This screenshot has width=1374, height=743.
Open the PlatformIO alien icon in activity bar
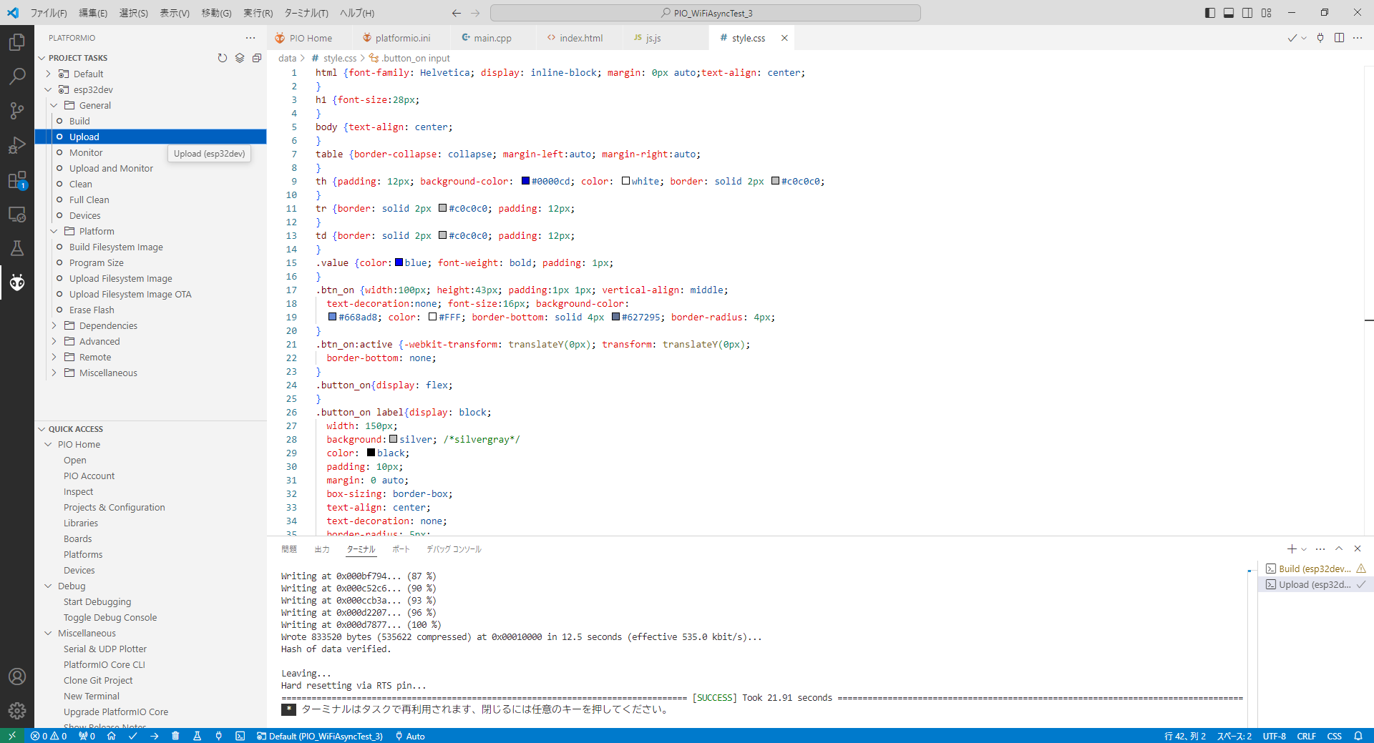click(17, 282)
